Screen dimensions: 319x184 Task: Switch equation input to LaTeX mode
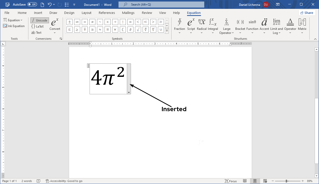click(x=38, y=26)
